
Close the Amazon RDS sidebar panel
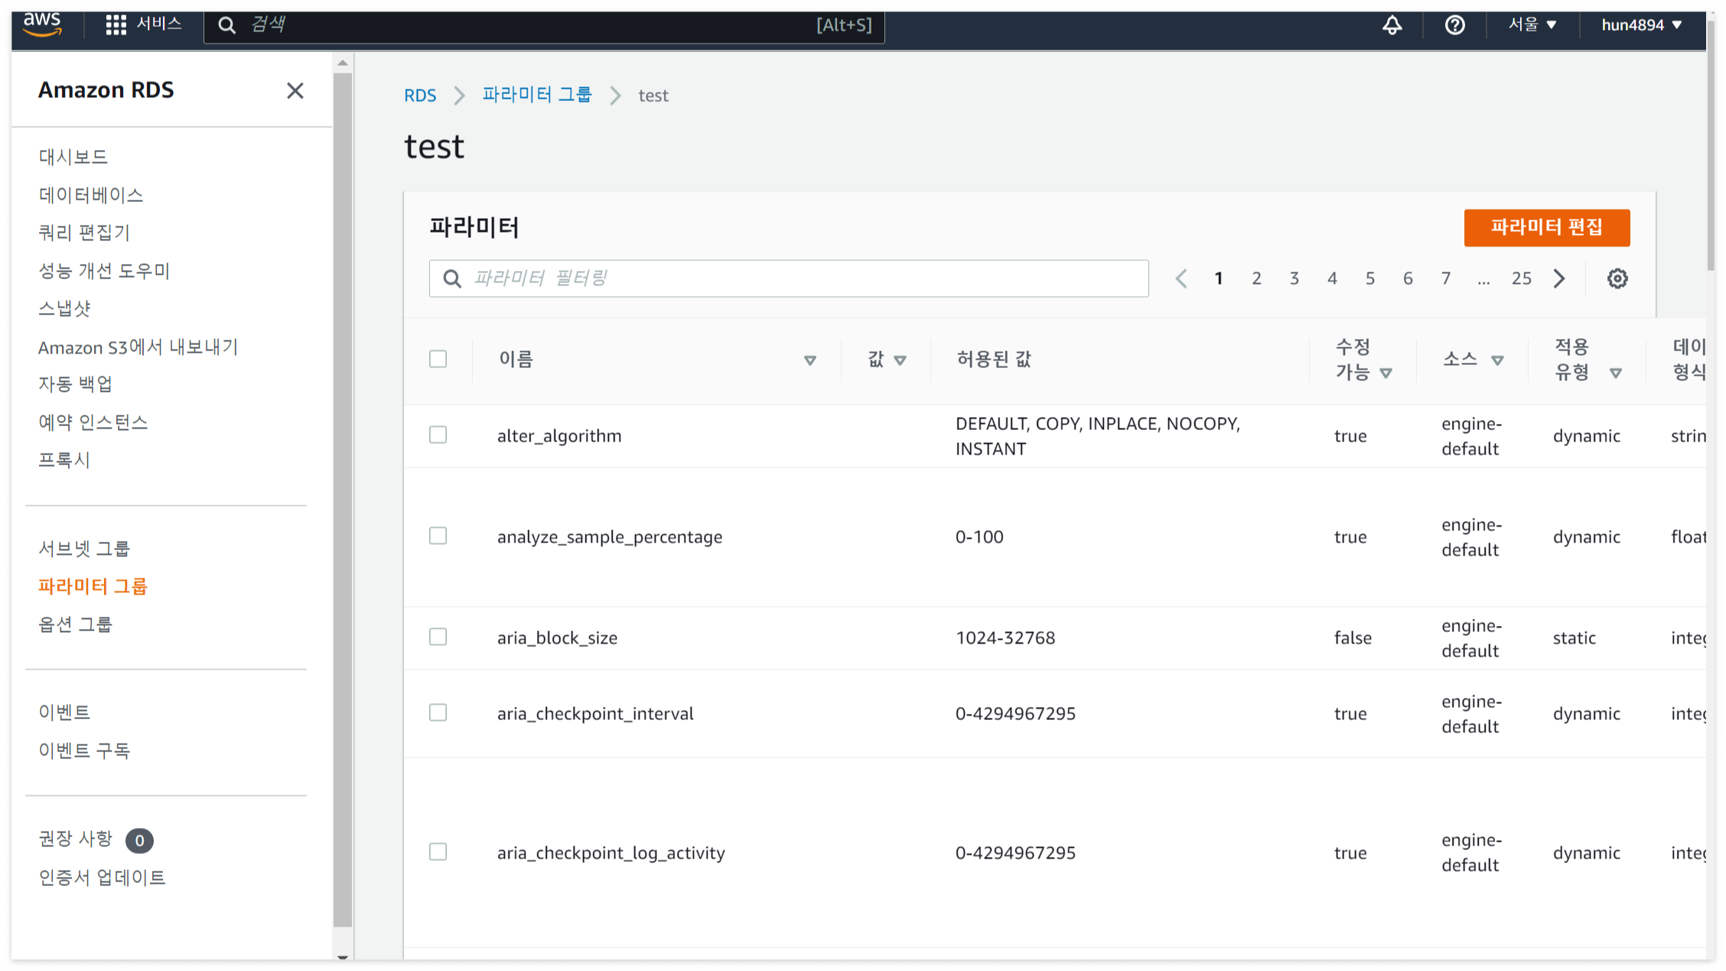pos(295,90)
